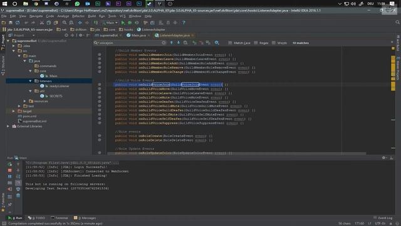
Task: Close the ListenerAdapter.java tab
Action: click(192, 35)
